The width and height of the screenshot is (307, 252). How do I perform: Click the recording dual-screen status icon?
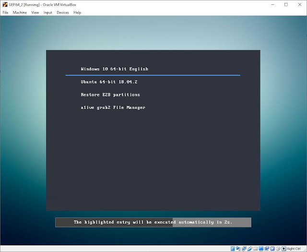coord(267,249)
